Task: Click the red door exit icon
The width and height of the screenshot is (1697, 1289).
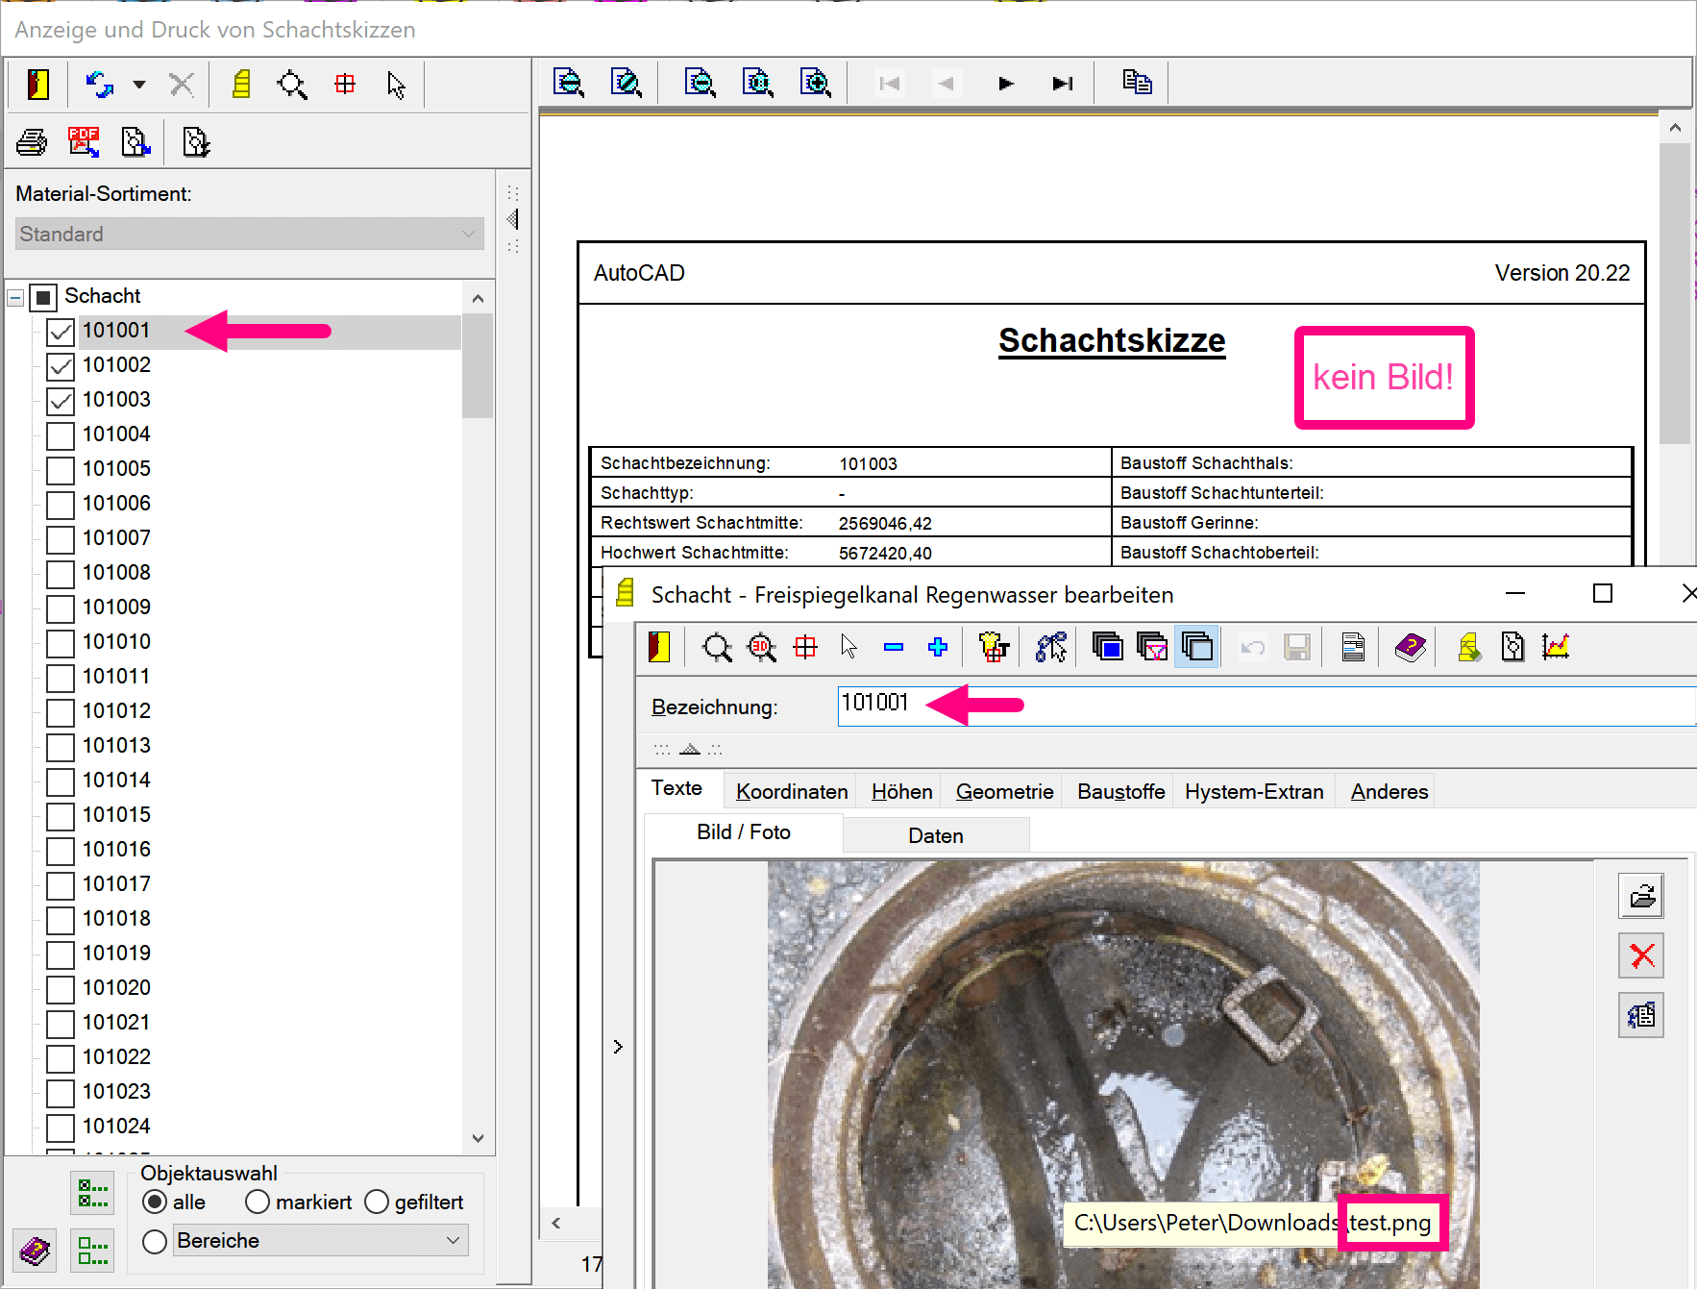Action: [37, 85]
